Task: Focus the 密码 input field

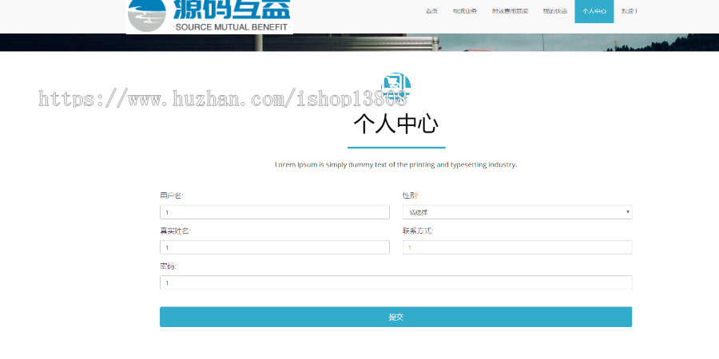Action: pos(395,282)
